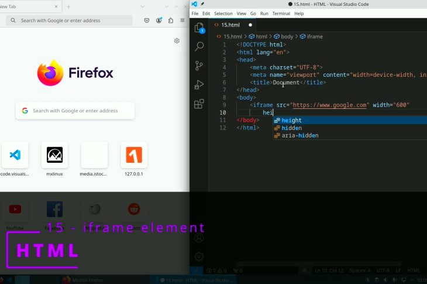Select 'height' from autocomplete suggestions

(x=292, y=120)
